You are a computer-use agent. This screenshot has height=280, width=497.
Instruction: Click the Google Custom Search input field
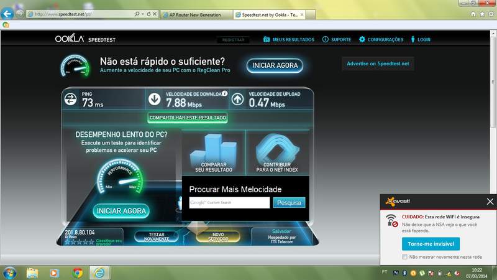229,203
